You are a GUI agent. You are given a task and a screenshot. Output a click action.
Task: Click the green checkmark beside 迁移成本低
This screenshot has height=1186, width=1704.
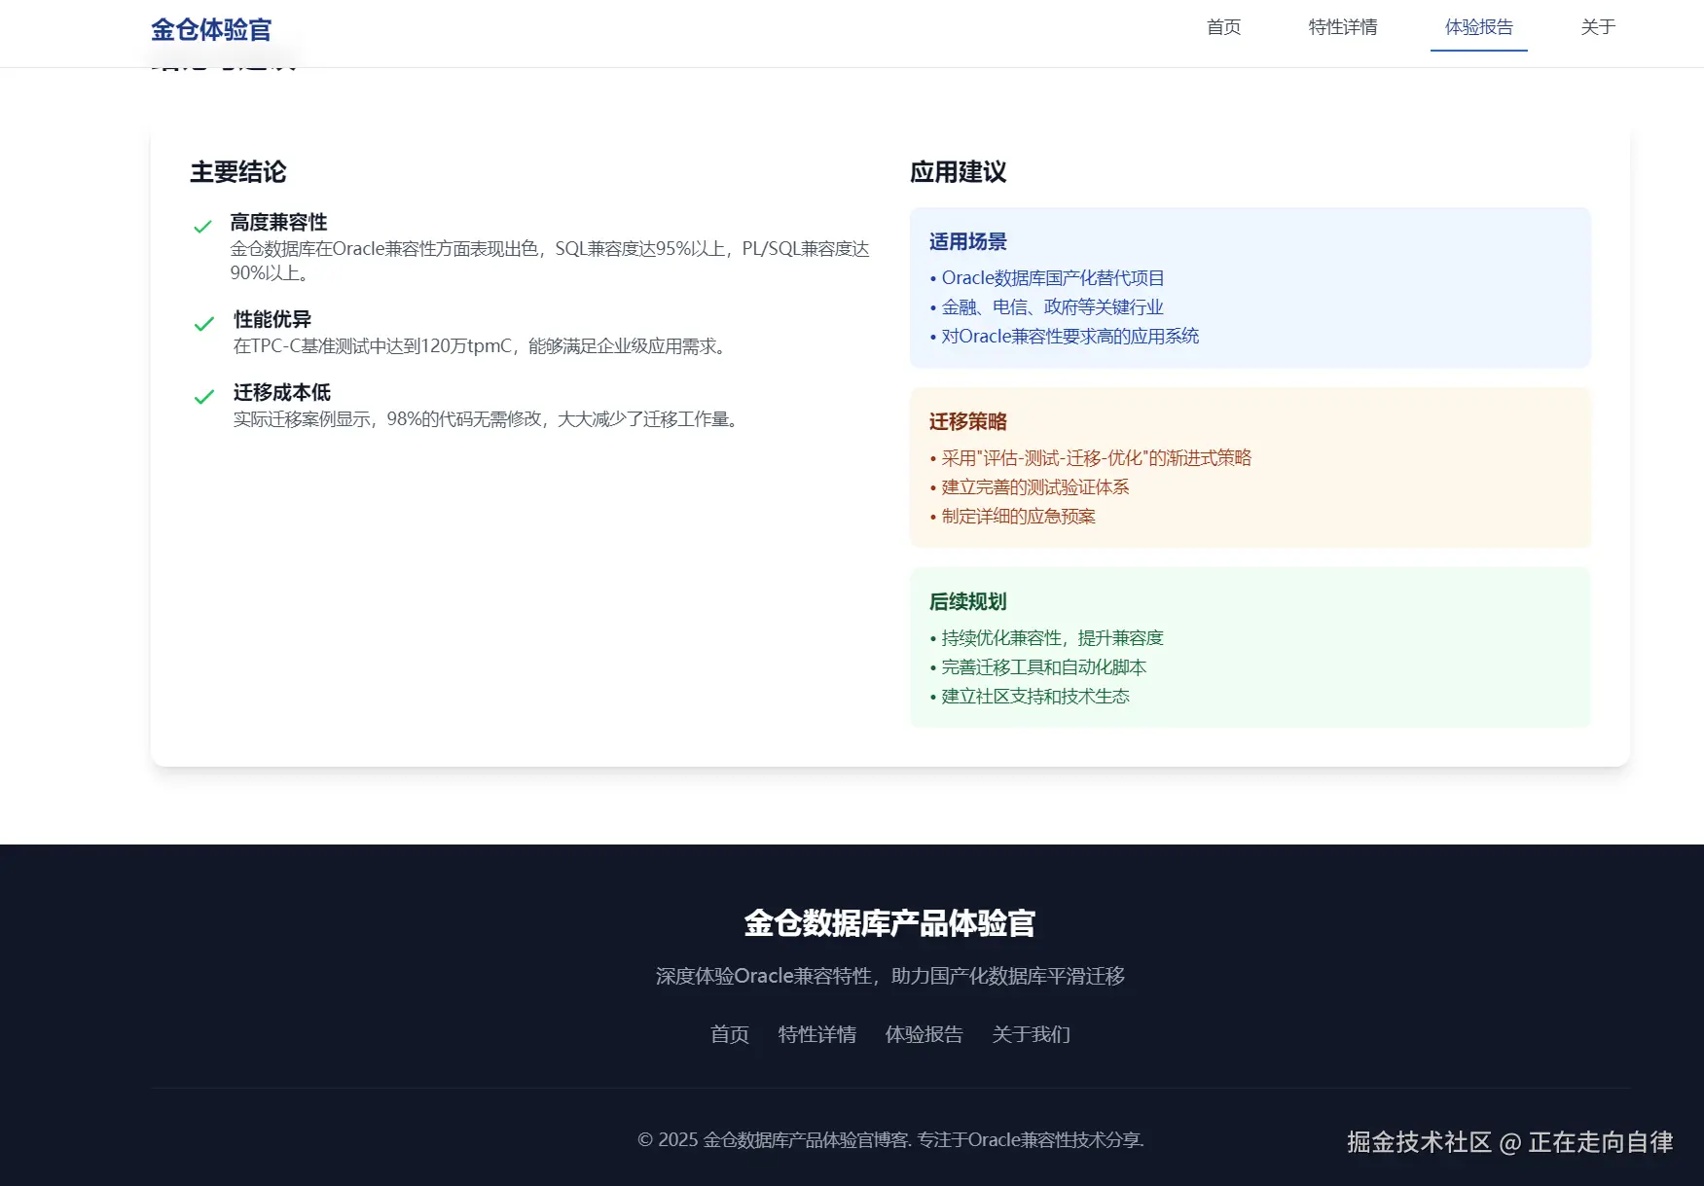click(x=203, y=397)
